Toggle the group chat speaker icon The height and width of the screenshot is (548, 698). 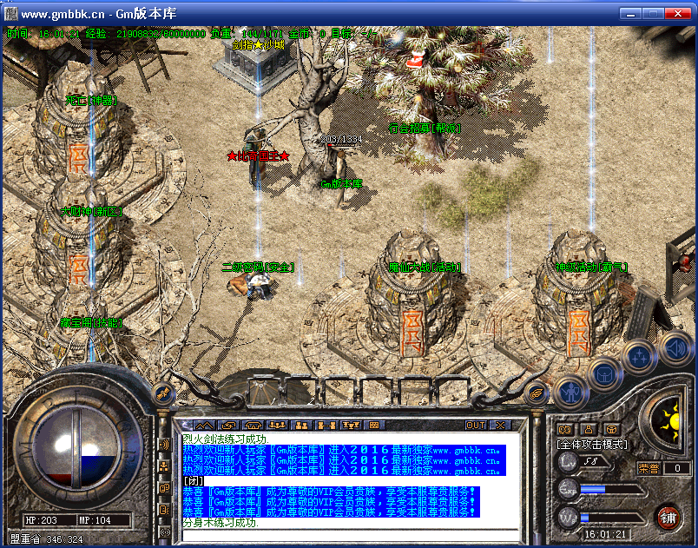click(164, 510)
